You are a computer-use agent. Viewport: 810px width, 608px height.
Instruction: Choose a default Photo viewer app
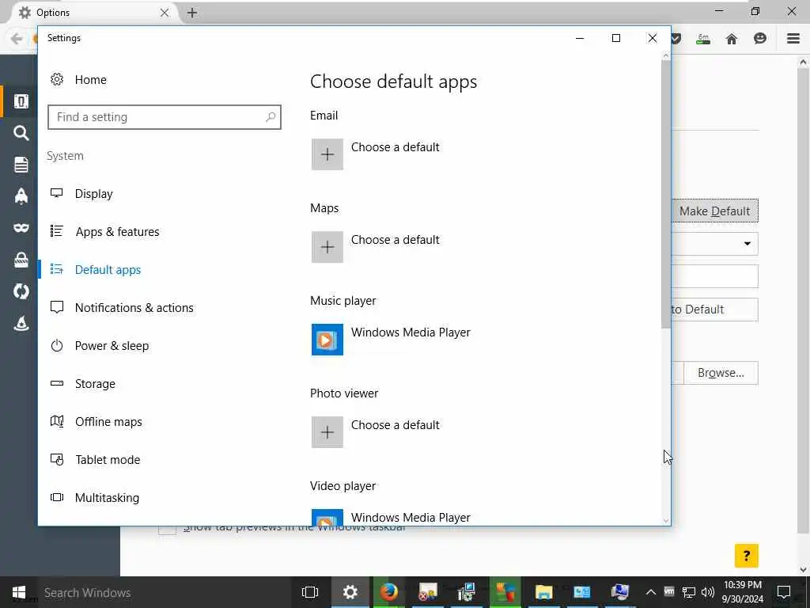tap(376, 431)
